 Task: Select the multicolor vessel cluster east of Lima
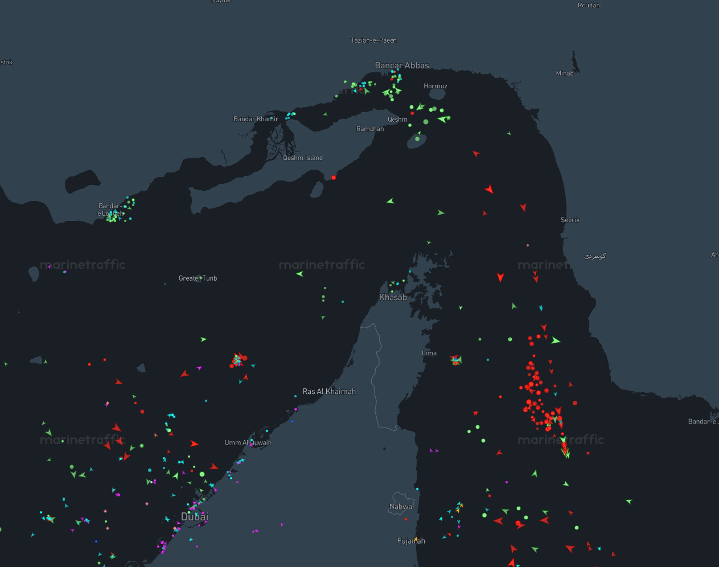[456, 360]
